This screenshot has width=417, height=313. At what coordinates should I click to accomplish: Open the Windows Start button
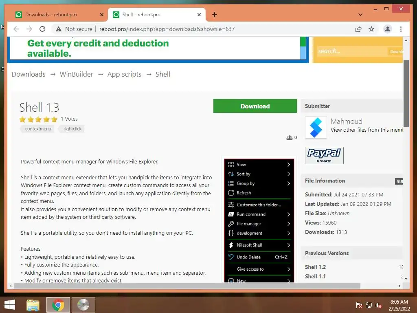[10, 305]
